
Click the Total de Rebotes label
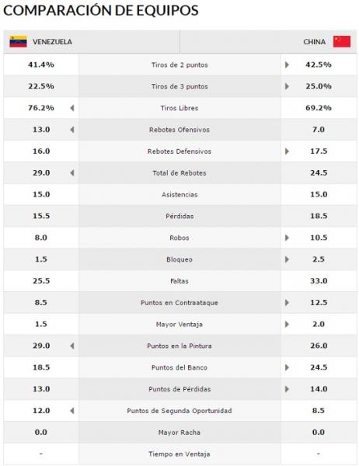[x=179, y=173]
